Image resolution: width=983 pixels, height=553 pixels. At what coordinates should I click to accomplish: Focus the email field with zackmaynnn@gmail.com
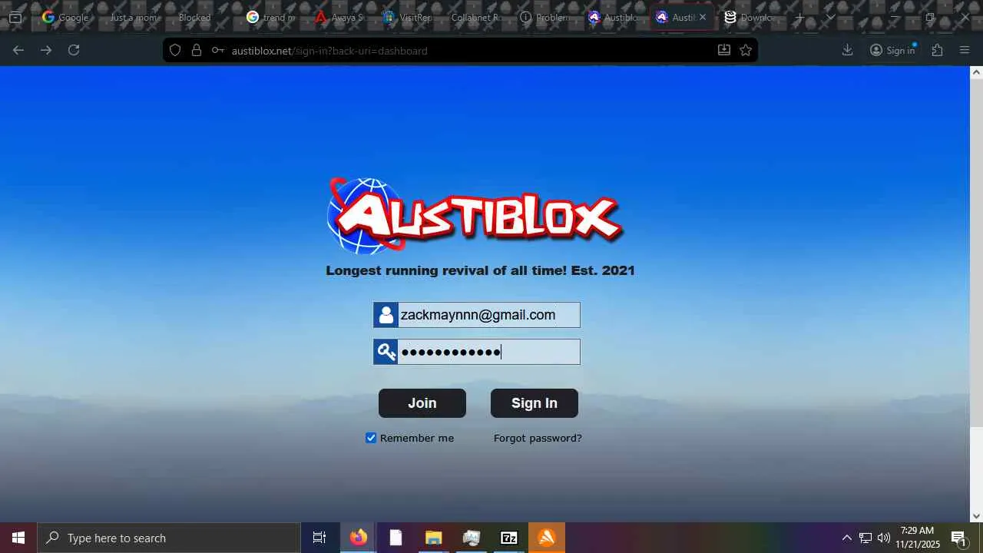pyautogui.click(x=477, y=315)
